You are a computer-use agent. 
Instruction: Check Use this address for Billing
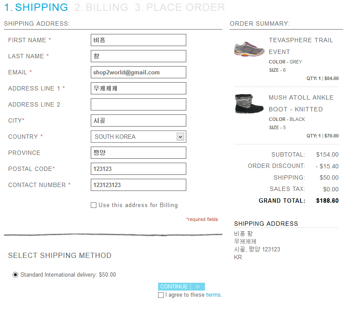click(93, 205)
